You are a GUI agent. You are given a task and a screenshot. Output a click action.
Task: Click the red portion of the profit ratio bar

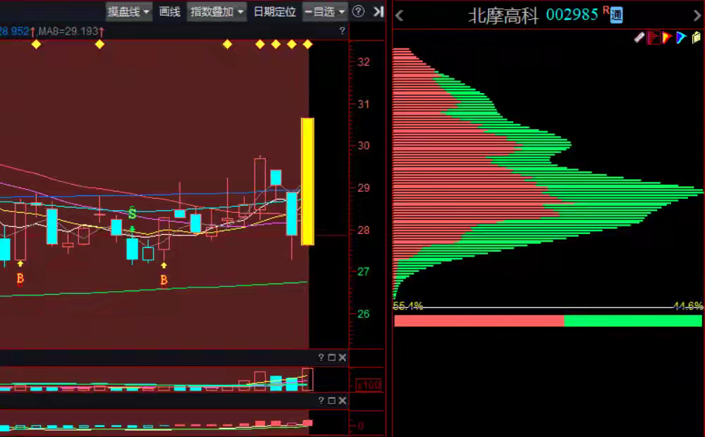tap(479, 321)
